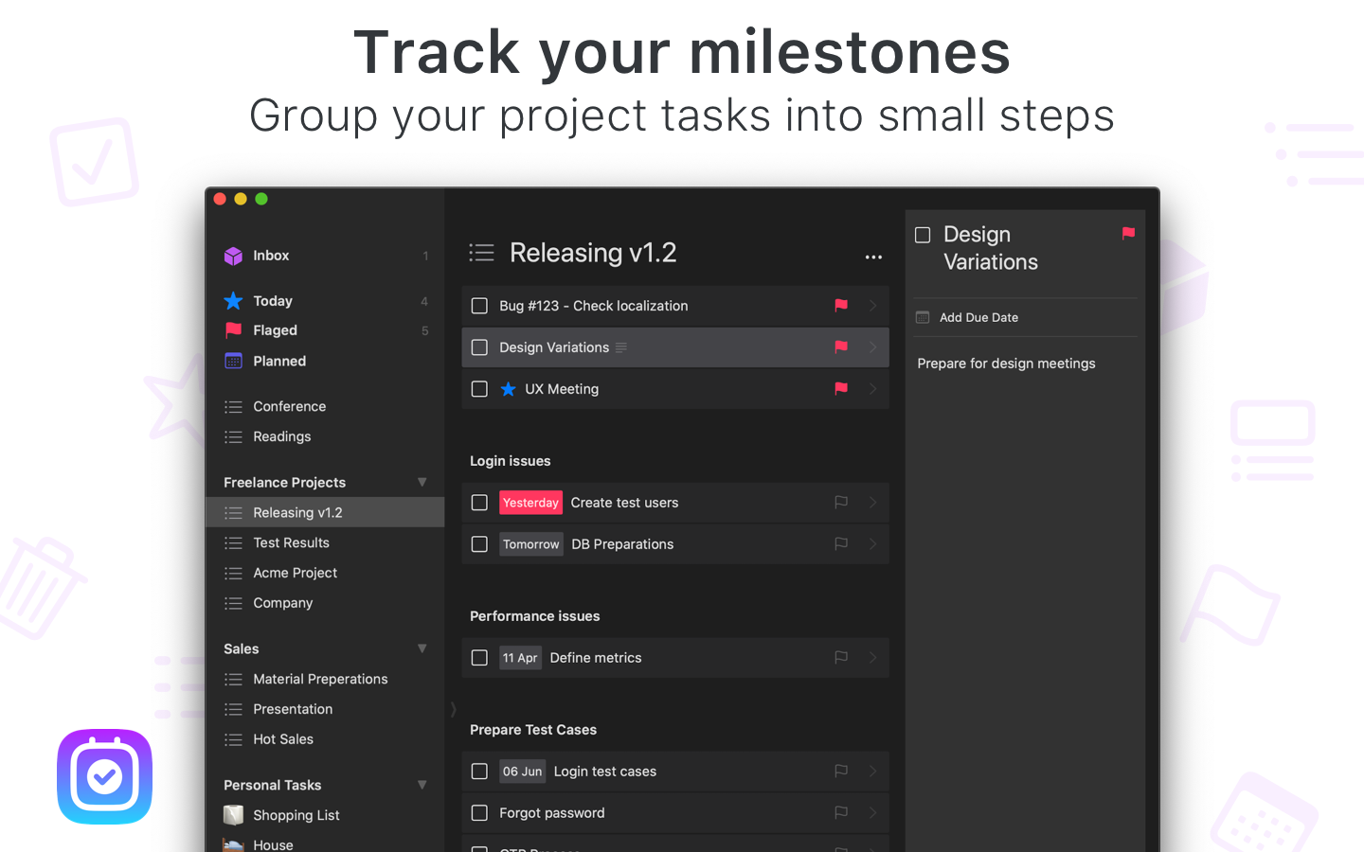Tick the Define metrics checkbox
This screenshot has height=852, width=1364.
pos(479,658)
